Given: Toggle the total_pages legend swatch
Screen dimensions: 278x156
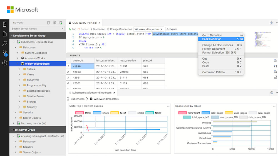Looking at the screenshot, I should 206,113.
